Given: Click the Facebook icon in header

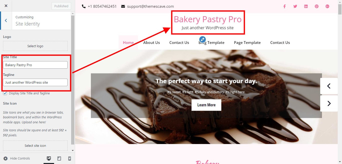Looking at the screenshot, I should [284, 6].
